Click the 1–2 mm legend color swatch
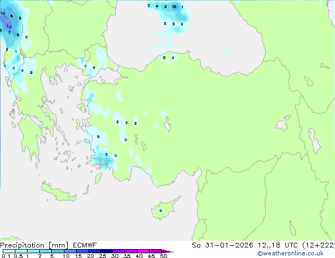The height and width of the screenshot is (258, 335). pos(33,251)
